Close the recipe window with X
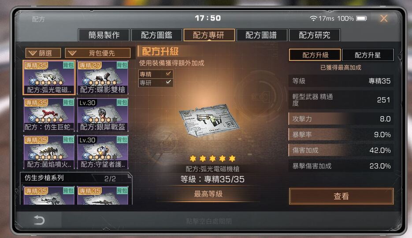This screenshot has height=238, width=412. [384, 19]
